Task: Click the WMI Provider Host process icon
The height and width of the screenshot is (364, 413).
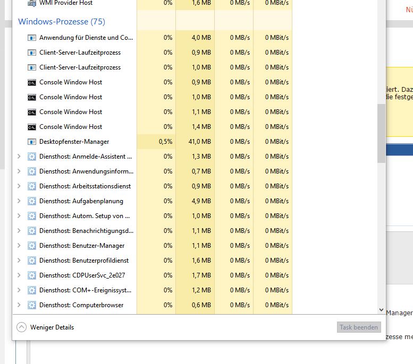Action: [x=32, y=3]
